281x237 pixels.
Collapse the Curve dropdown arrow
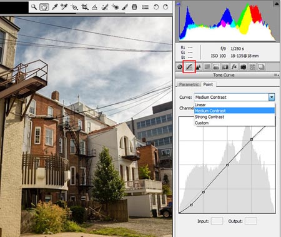coord(272,97)
